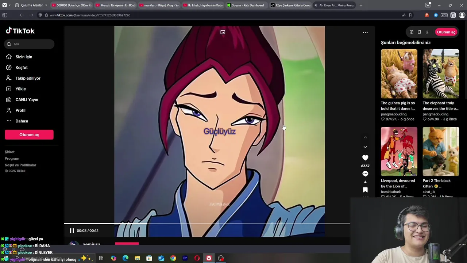Bookmark the video with save icon

coord(365,190)
